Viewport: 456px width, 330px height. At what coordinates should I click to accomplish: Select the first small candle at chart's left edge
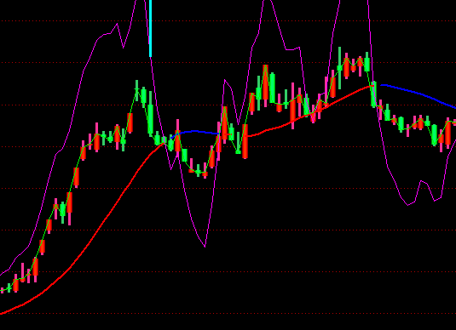coord(2,290)
